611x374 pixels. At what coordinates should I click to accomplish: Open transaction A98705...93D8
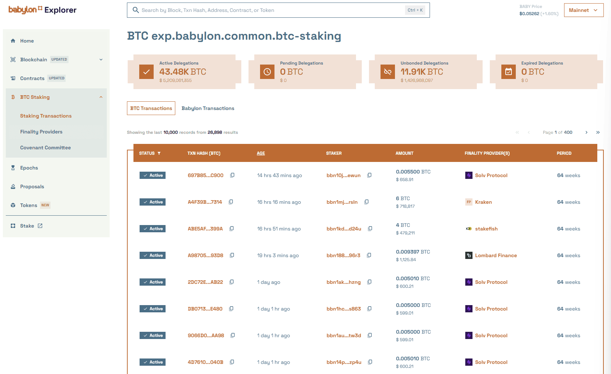point(205,255)
